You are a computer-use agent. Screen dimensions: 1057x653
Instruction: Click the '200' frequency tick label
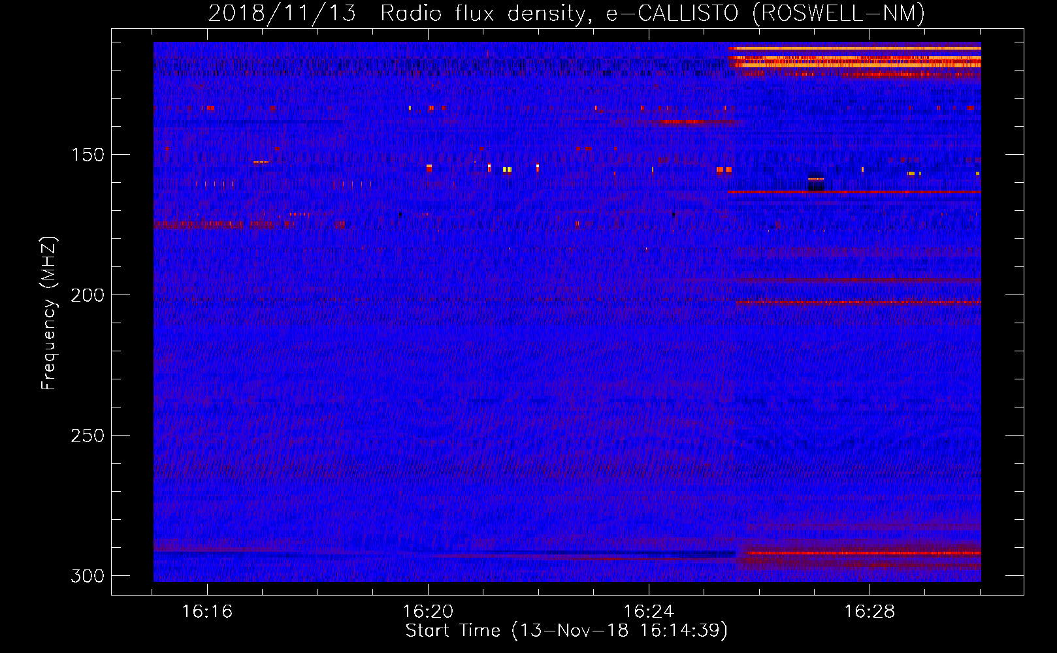point(88,295)
